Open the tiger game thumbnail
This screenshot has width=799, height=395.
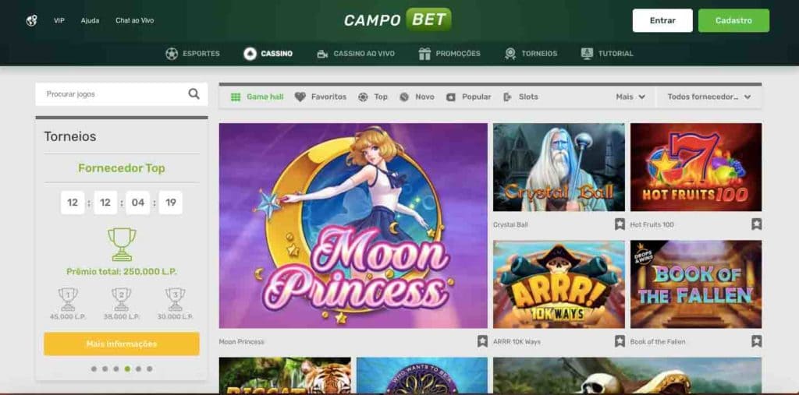[x=285, y=376]
